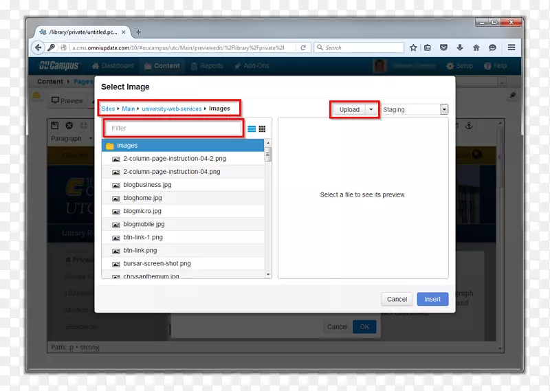
Task: Click the circled X icon in editor toolbar
Action: pos(69,126)
